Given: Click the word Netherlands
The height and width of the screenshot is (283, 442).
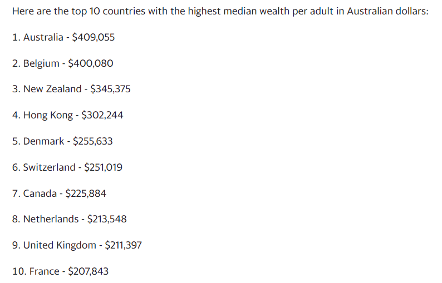Looking at the screenshot, I should tap(51, 219).
